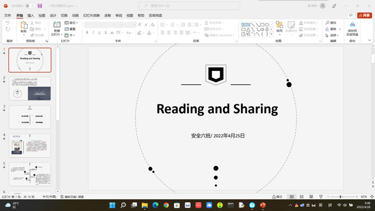Open the Insert (插入) ribbon tab

coord(30,16)
